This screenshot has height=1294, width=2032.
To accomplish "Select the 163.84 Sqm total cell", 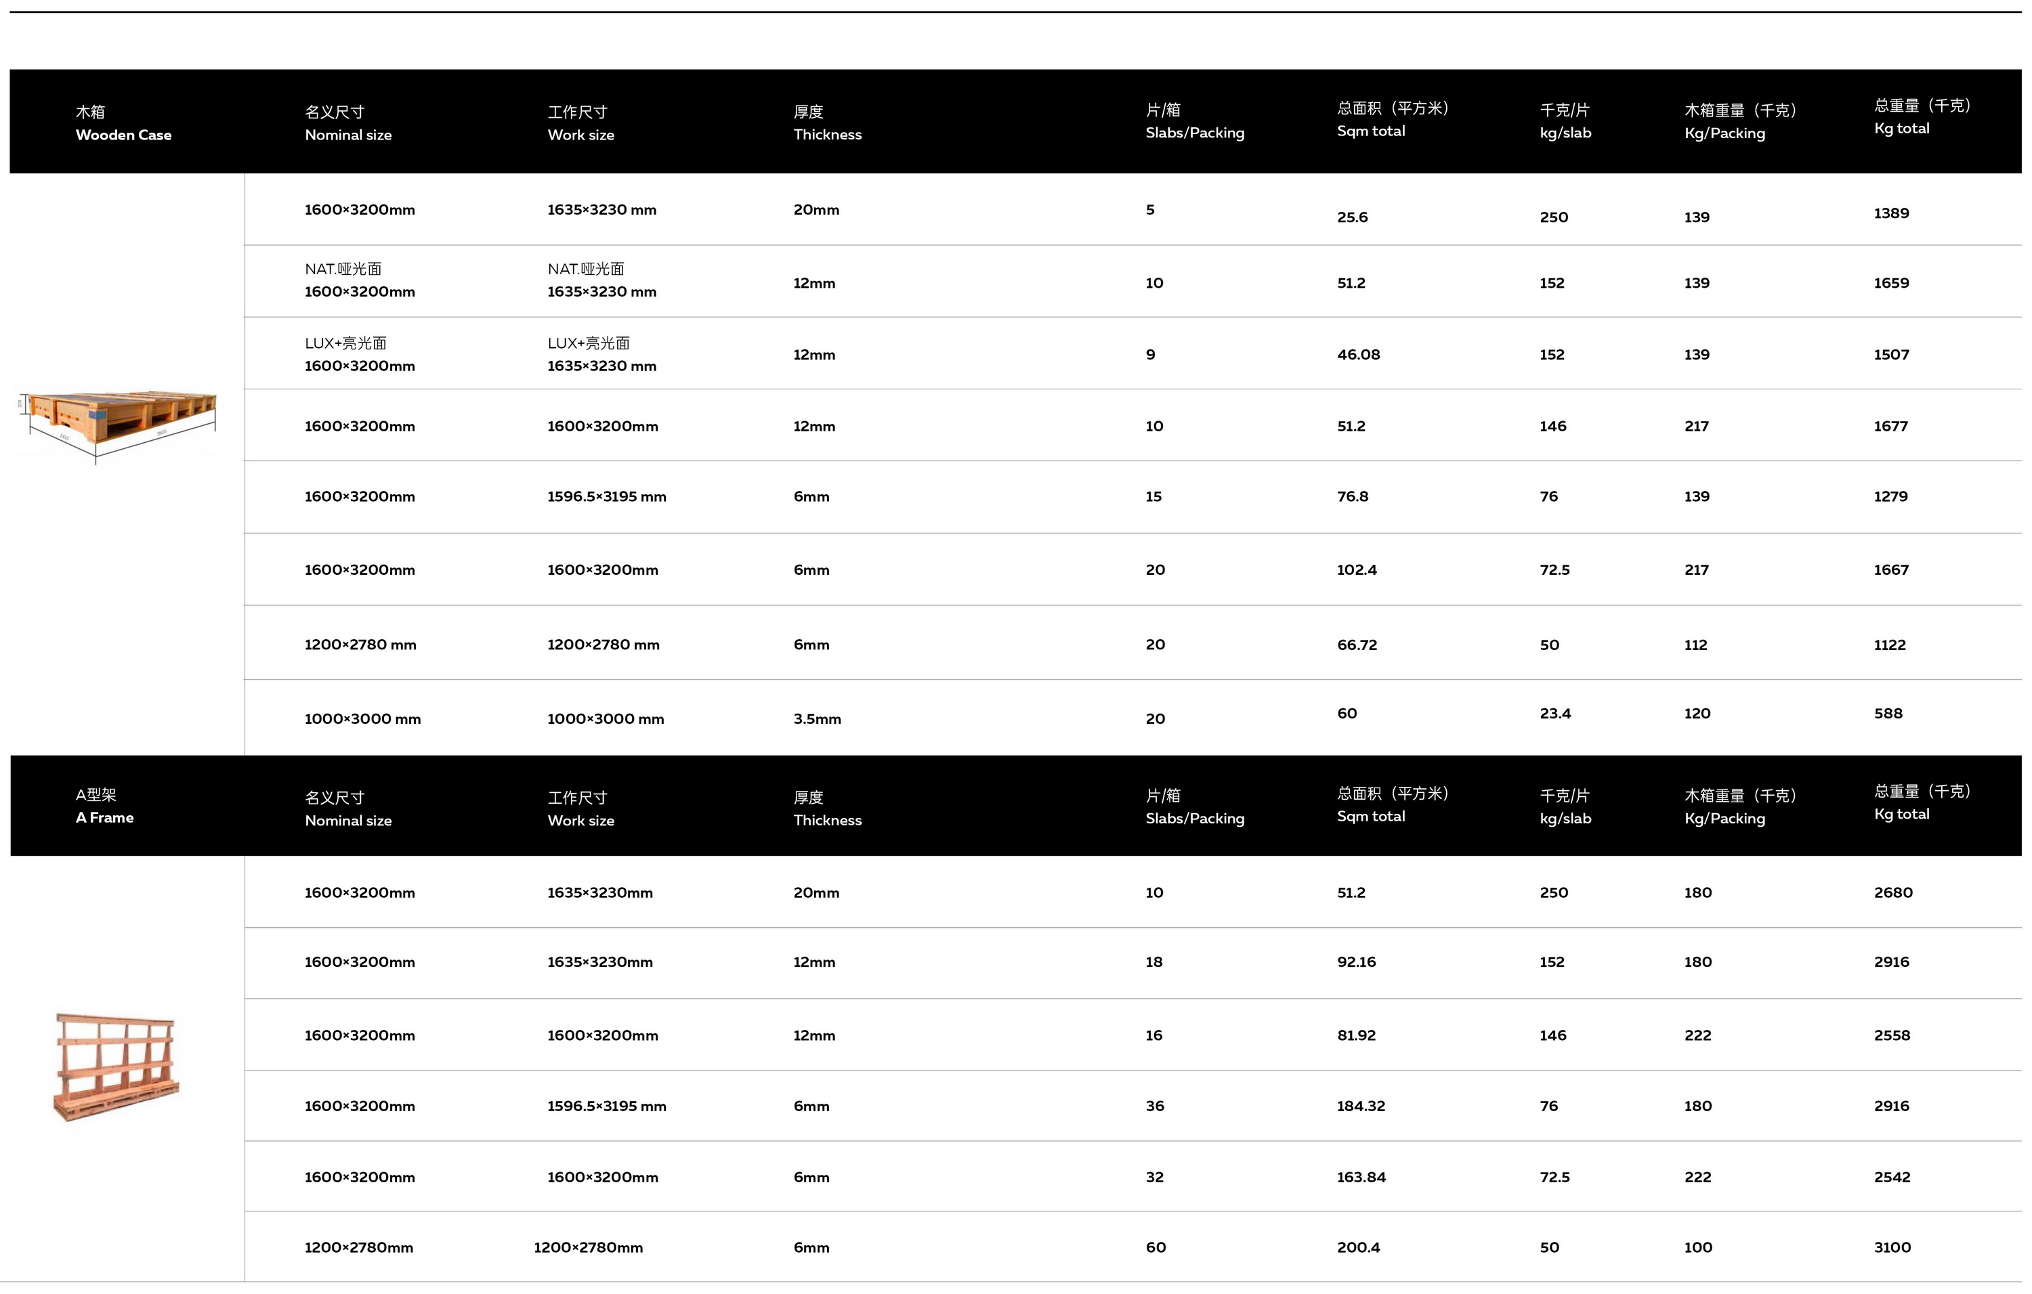I will (x=1361, y=1178).
